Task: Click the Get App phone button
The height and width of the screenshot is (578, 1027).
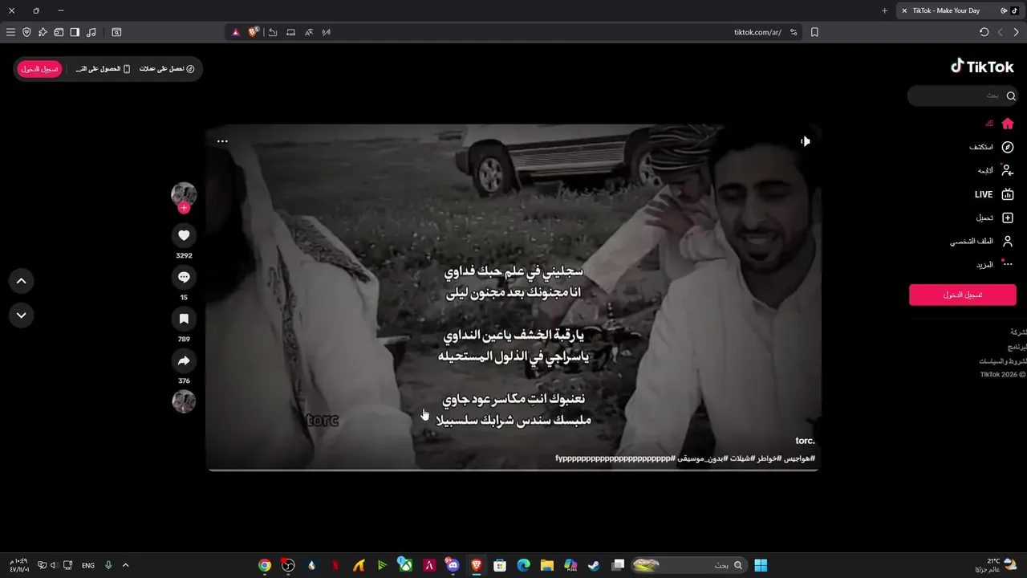Action: coord(103,69)
